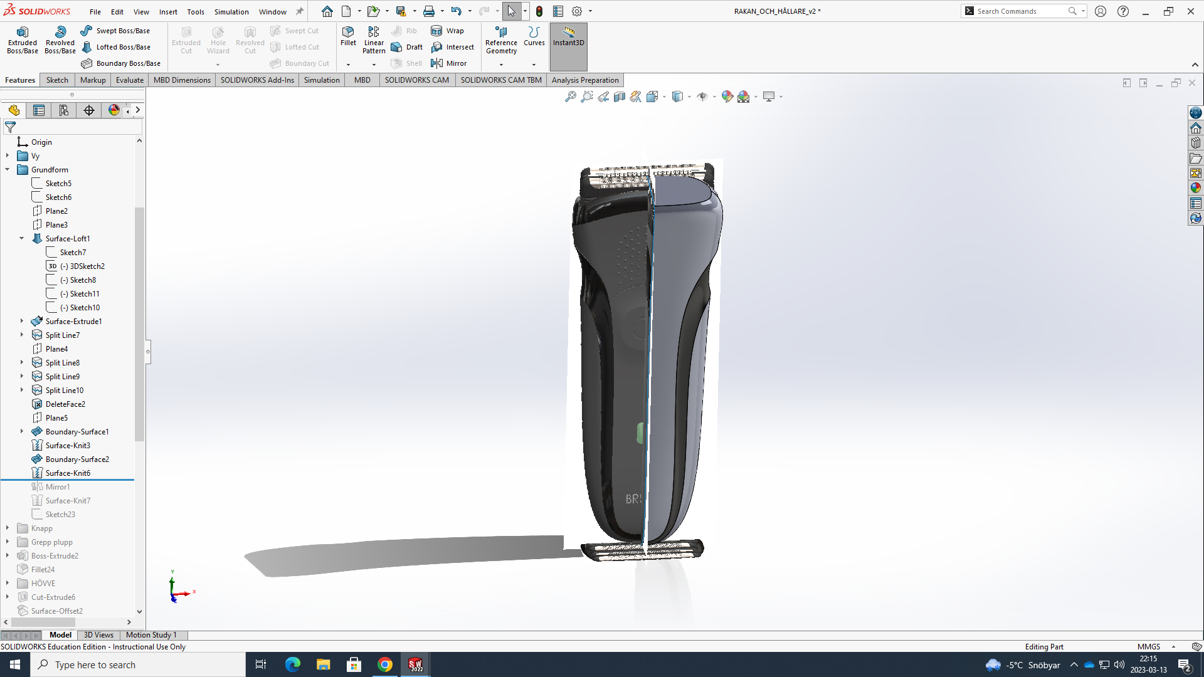This screenshot has width=1204, height=677.
Task: Open the Insert menu
Action: click(168, 11)
